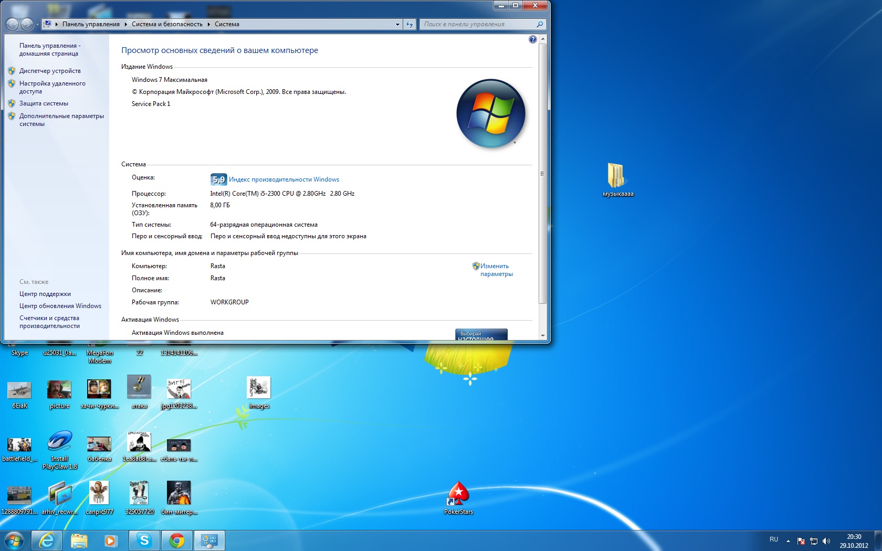
Task: Select the музыкаааа folder on desktop
Action: (x=617, y=179)
